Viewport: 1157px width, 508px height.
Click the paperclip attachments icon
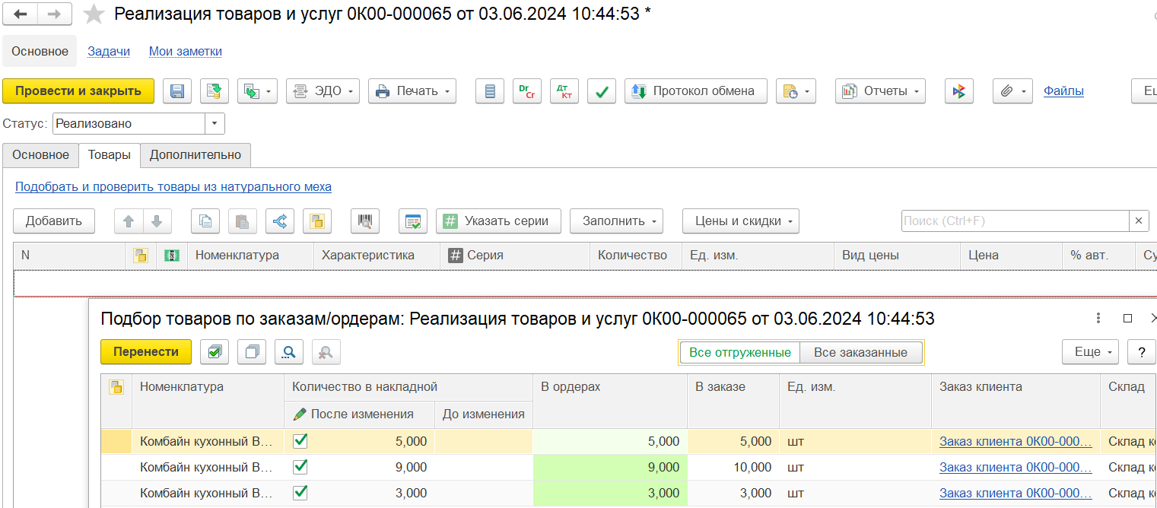coord(1006,91)
